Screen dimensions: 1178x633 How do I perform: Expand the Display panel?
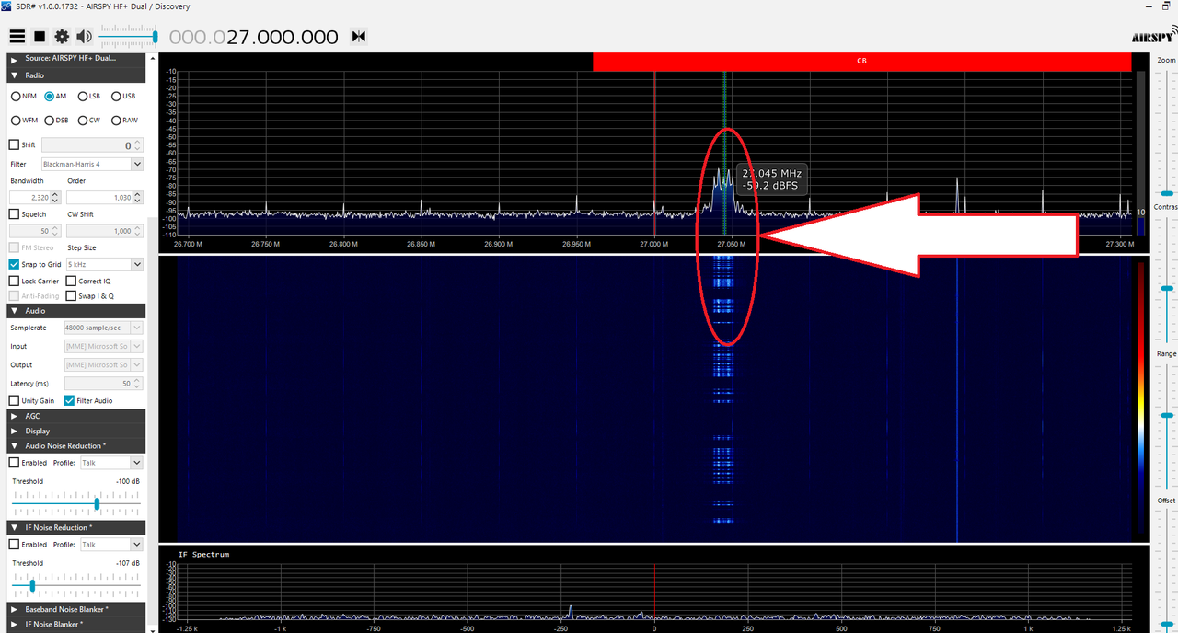[x=76, y=431]
